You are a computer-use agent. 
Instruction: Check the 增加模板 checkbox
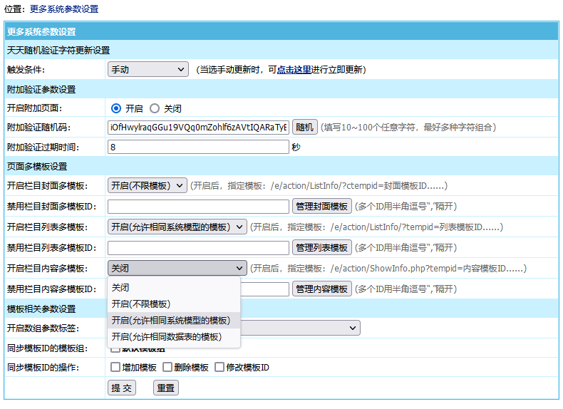pyautogui.click(x=115, y=368)
